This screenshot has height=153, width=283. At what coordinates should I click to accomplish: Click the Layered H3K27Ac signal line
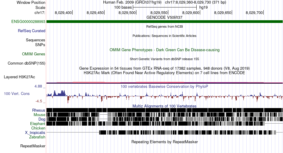pos(164,83)
